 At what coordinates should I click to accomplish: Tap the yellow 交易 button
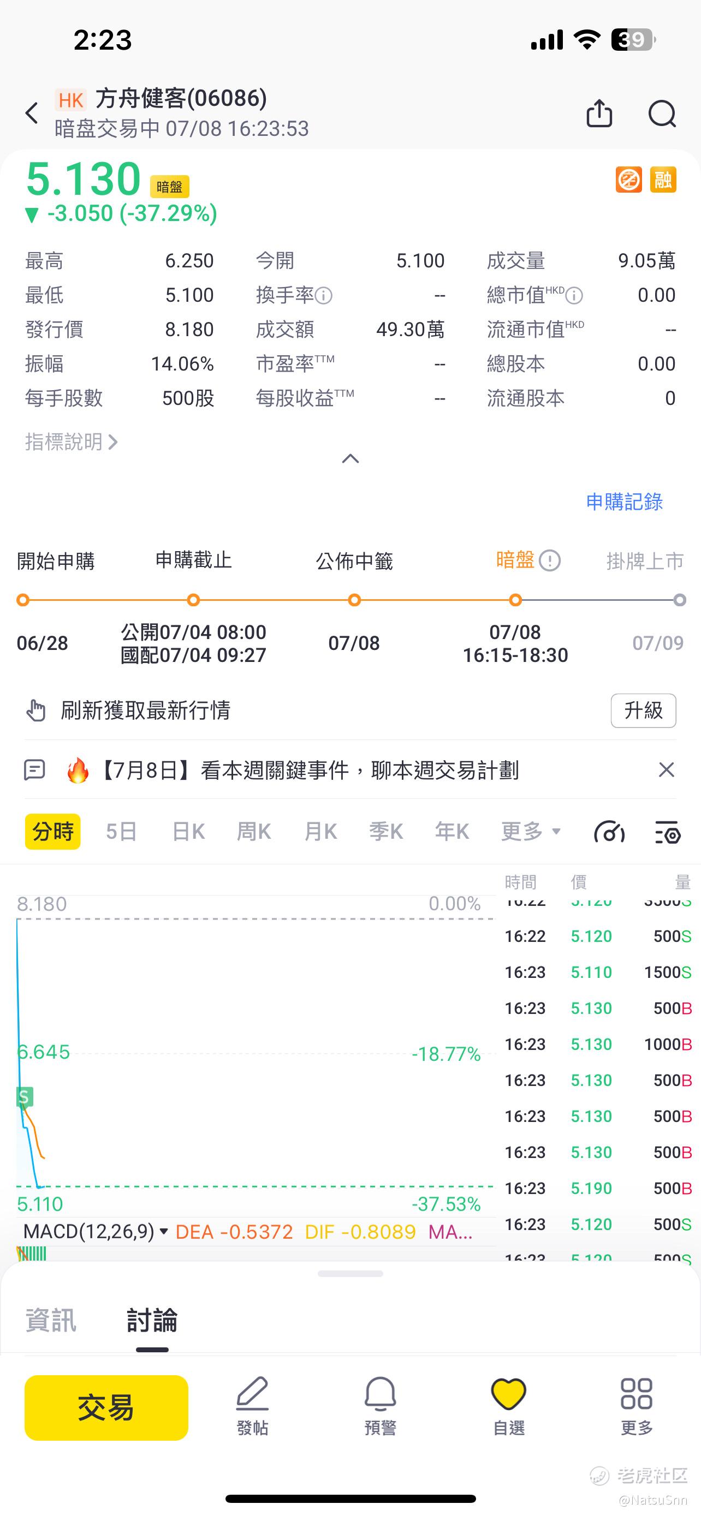pyautogui.click(x=106, y=1408)
